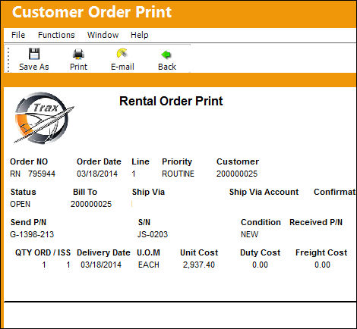Click the Bill To value 200000025
The height and width of the screenshot is (329, 357).
tap(91, 204)
